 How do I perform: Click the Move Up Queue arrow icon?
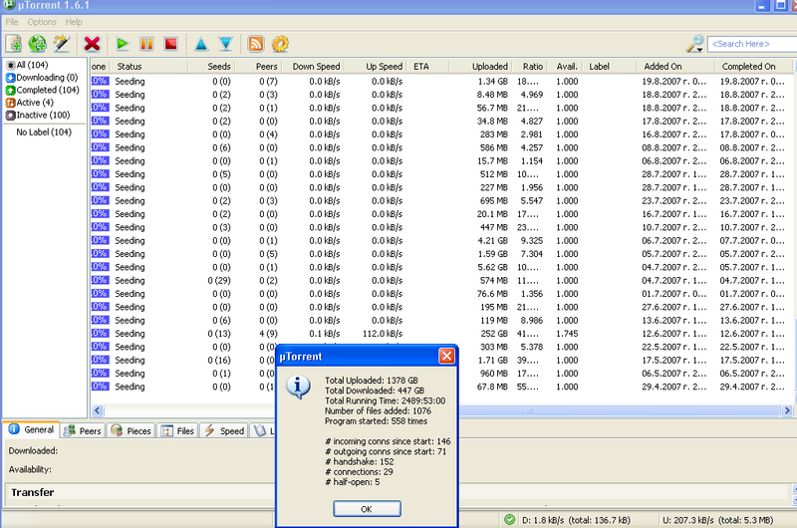(201, 44)
